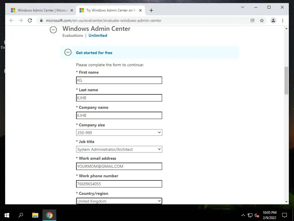Screen dimensions: 294x221
Task: Select the Try Windows Admin Center tab
Action: [x=111, y=10]
